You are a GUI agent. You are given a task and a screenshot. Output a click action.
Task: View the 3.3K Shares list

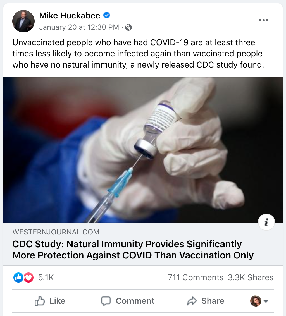[x=251, y=277]
